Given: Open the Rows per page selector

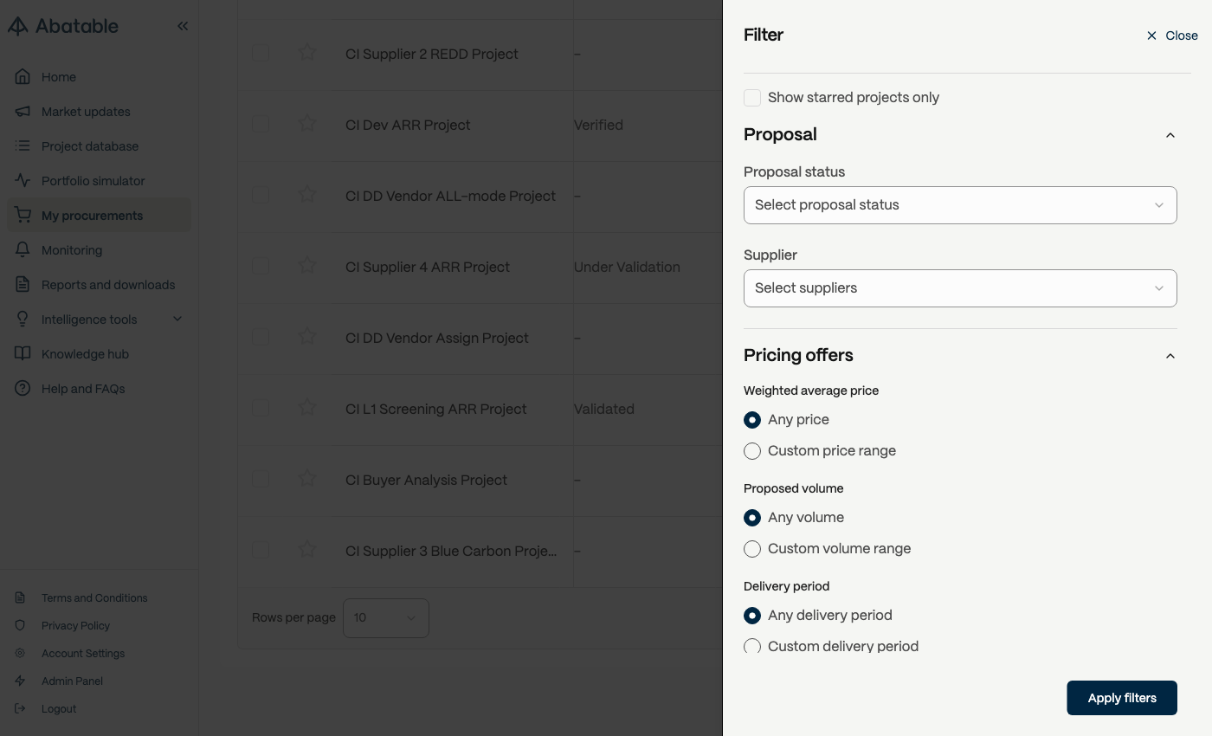Looking at the screenshot, I should (386, 618).
